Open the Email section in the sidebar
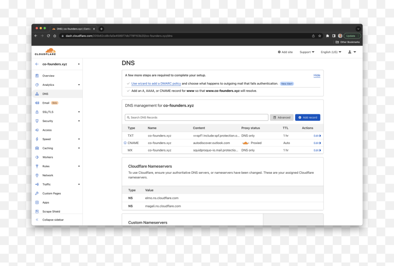This screenshot has width=394, height=266. (46, 103)
